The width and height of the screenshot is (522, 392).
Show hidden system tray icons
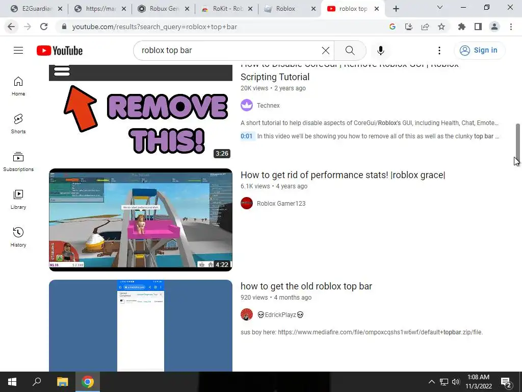(x=431, y=382)
